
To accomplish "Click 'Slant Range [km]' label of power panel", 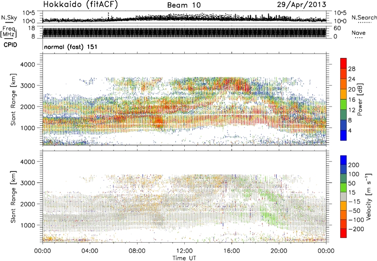I will click(13, 99).
